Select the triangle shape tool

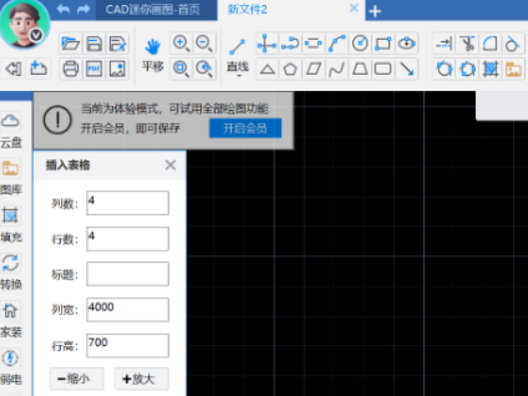[x=267, y=69]
